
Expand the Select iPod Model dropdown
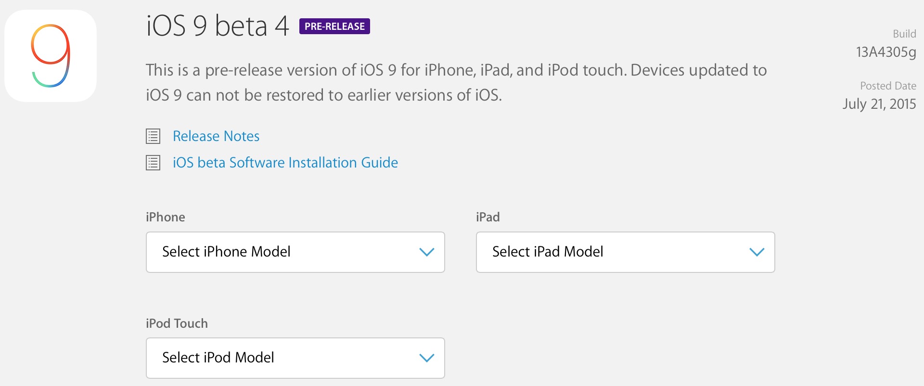coord(295,358)
